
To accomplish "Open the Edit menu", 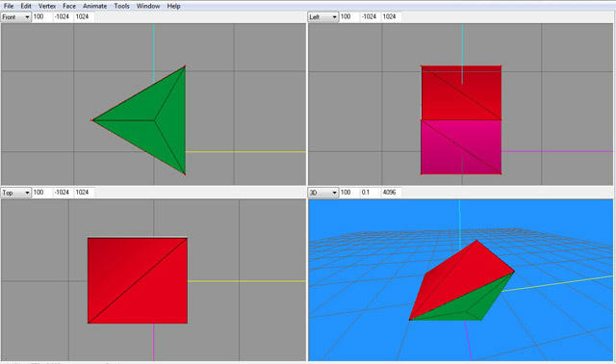I will (x=26, y=6).
